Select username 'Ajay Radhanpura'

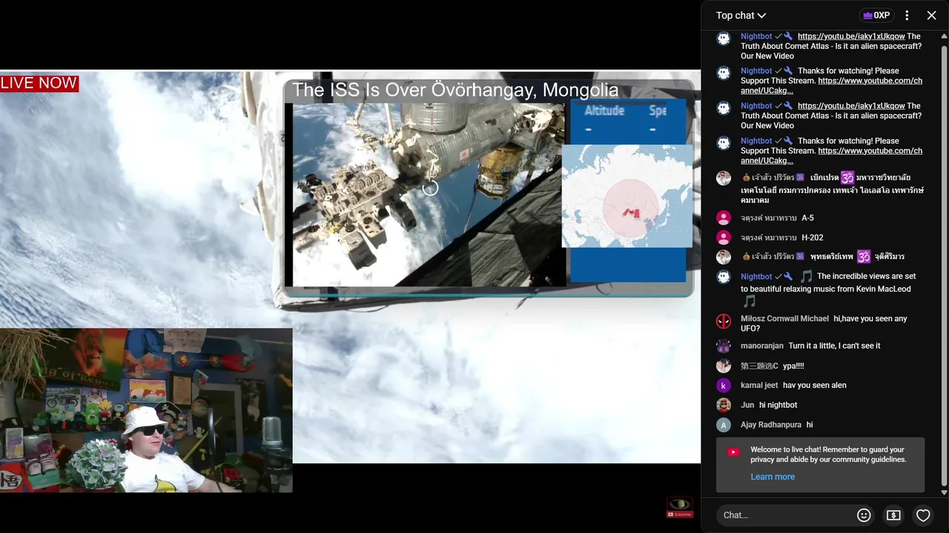pos(771,425)
